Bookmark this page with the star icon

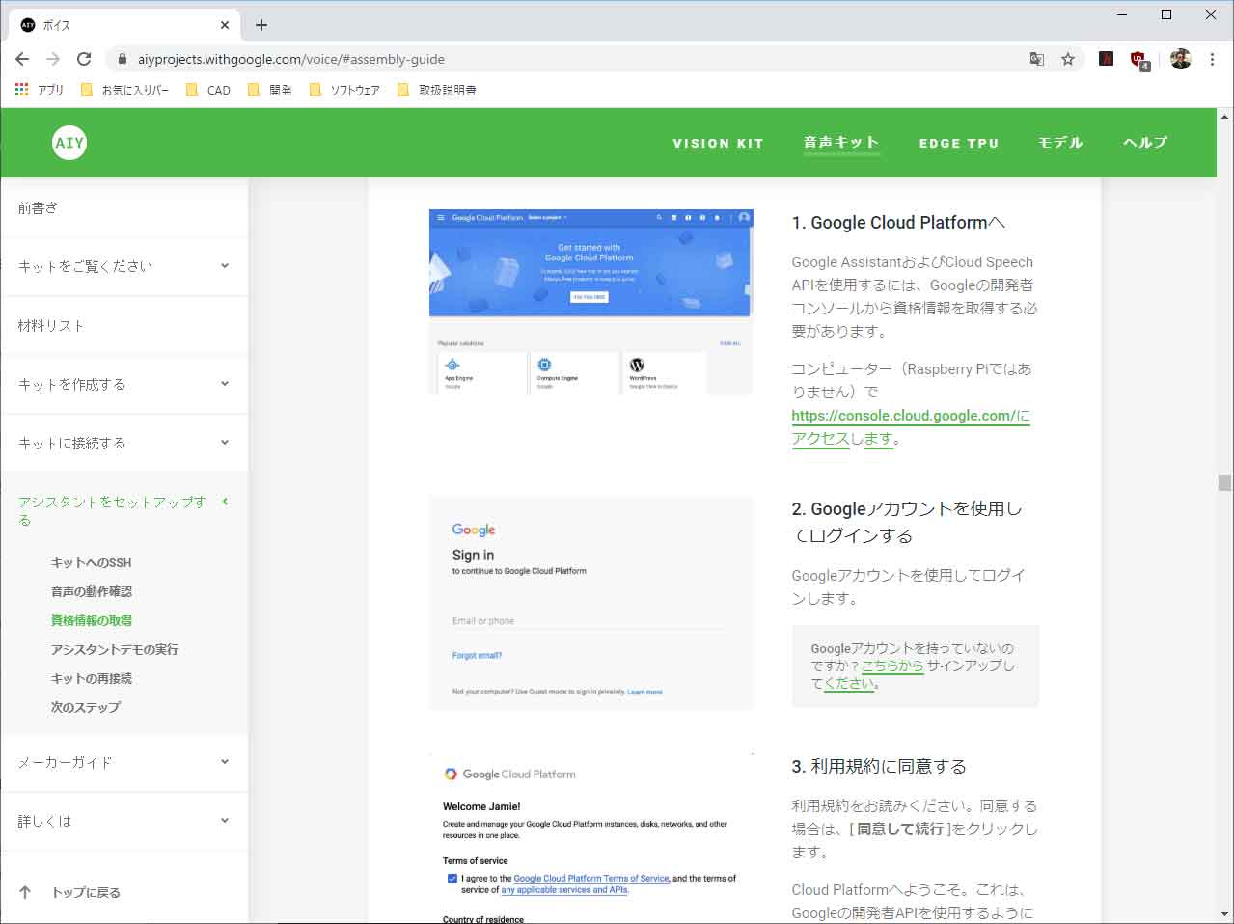pyautogui.click(x=1068, y=59)
